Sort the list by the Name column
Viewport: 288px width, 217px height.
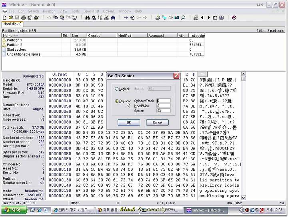(32, 36)
